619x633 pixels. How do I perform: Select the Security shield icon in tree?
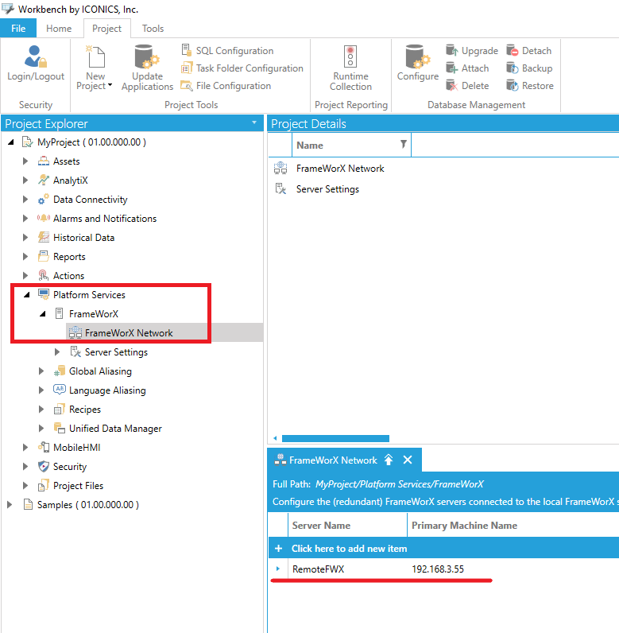(x=44, y=467)
